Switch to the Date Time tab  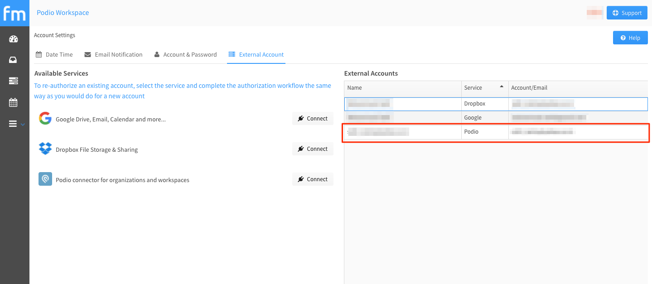(54, 54)
